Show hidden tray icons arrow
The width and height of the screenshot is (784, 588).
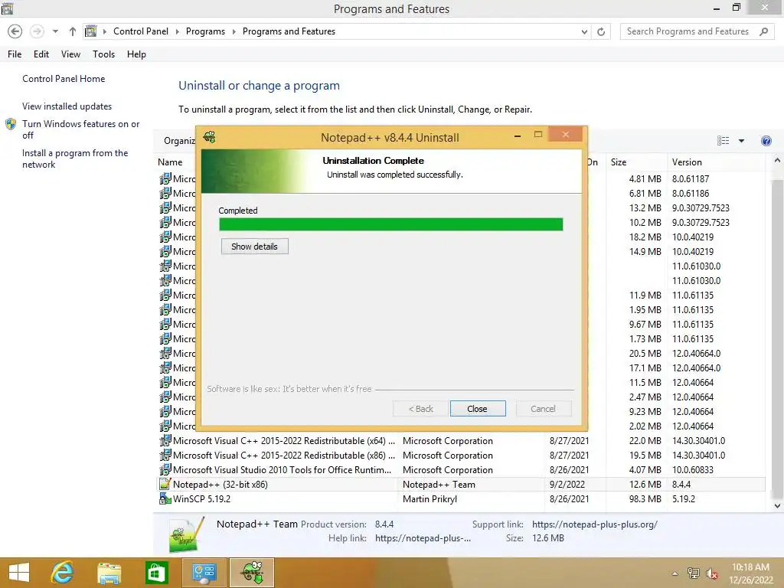tap(675, 573)
